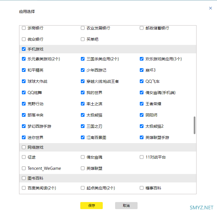Uncheck 欢乐游戏类应用(3个)
The width and height of the screenshot is (217, 213).
(141, 59)
